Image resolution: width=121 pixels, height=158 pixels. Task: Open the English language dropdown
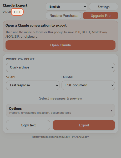tap(67, 7)
